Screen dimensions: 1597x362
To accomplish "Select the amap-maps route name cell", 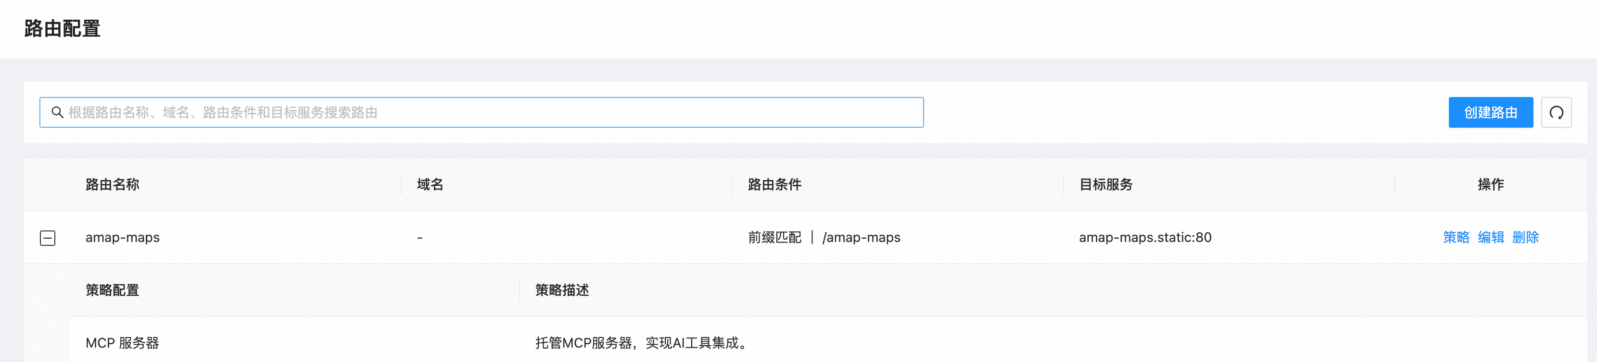I will [123, 238].
